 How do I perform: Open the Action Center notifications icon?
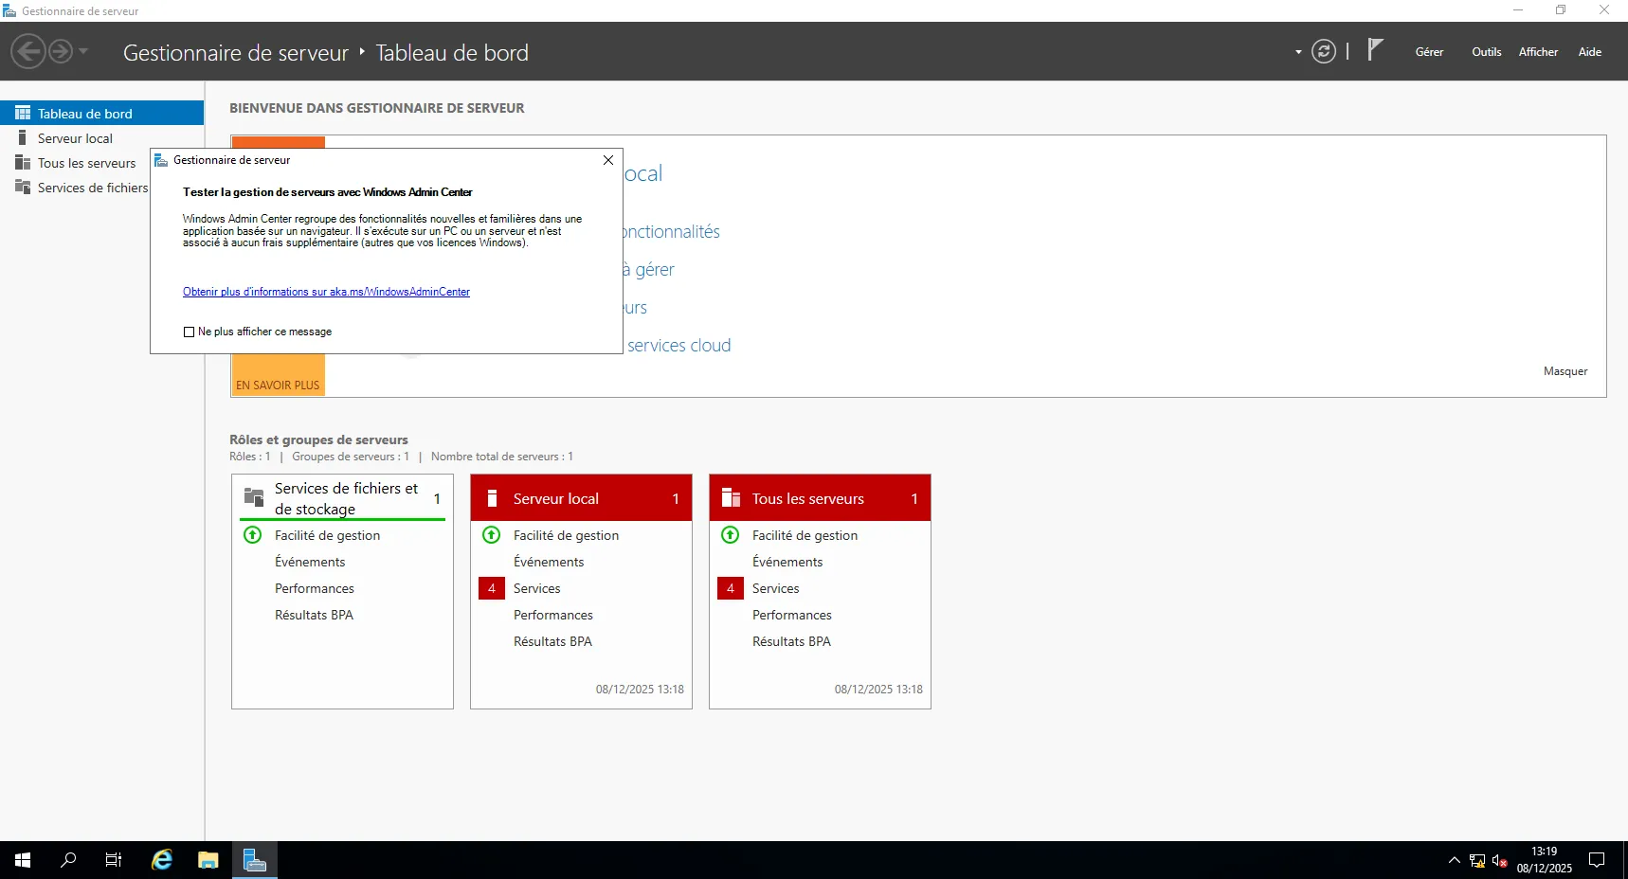coord(1597,860)
